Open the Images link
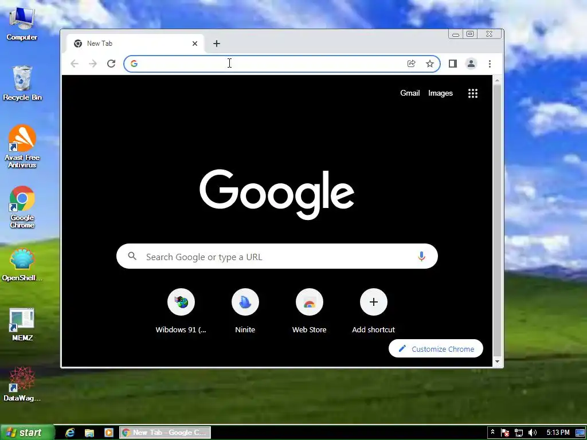 [x=440, y=93]
